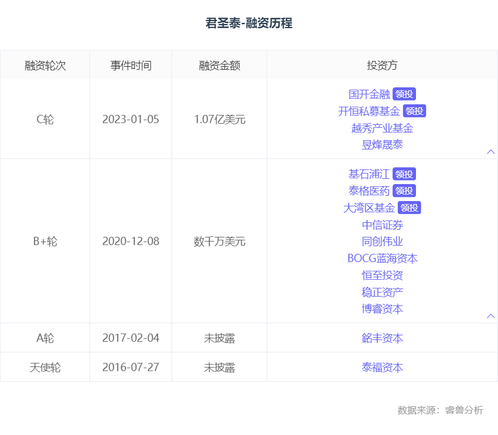Collapse the B+轮 investor list chevron
Image resolution: width=498 pixels, height=435 pixels.
pos(491,316)
